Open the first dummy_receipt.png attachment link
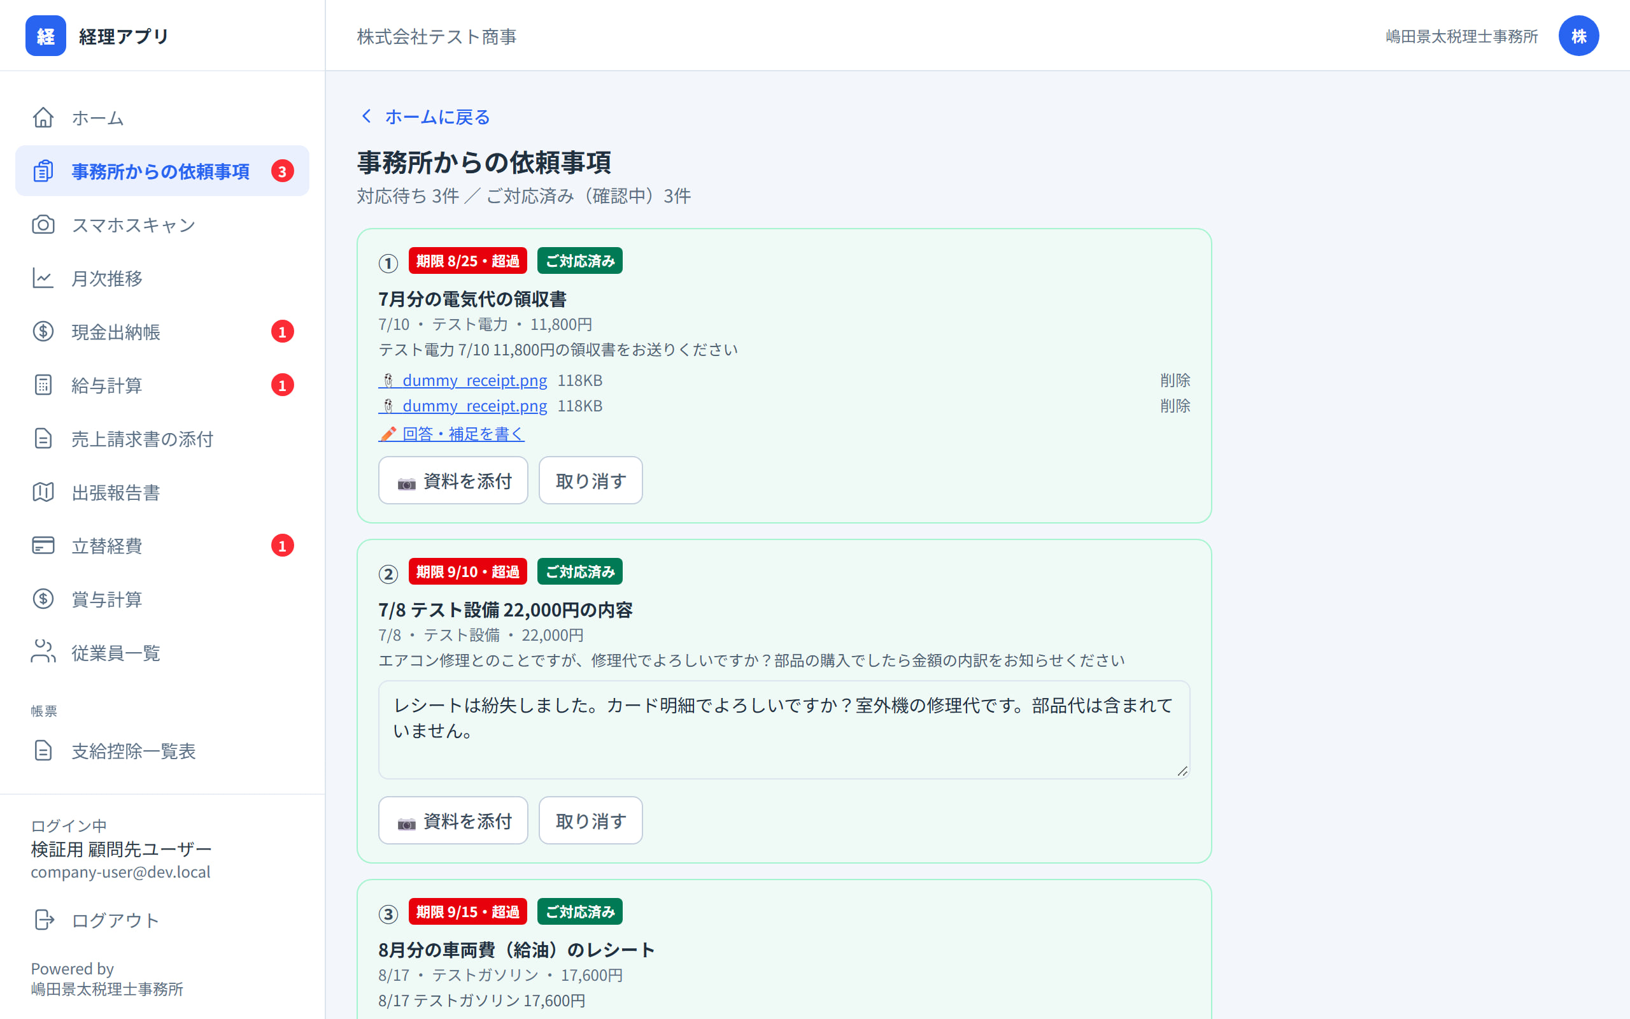The image size is (1630, 1019). coord(463,381)
